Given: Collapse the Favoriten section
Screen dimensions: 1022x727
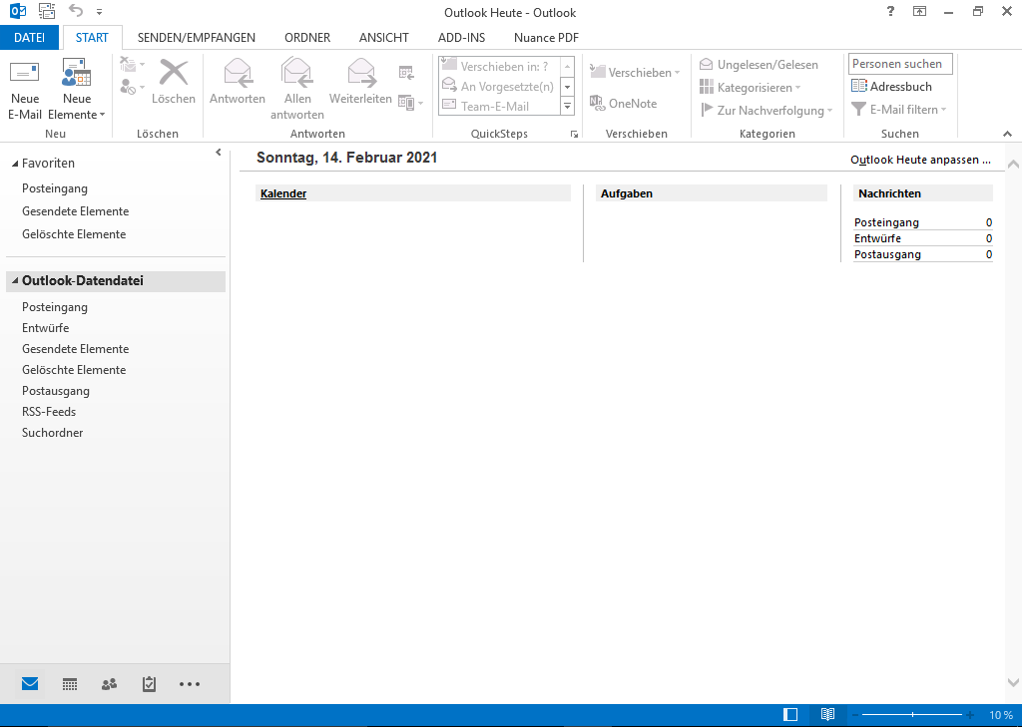Looking at the screenshot, I should tap(14, 164).
